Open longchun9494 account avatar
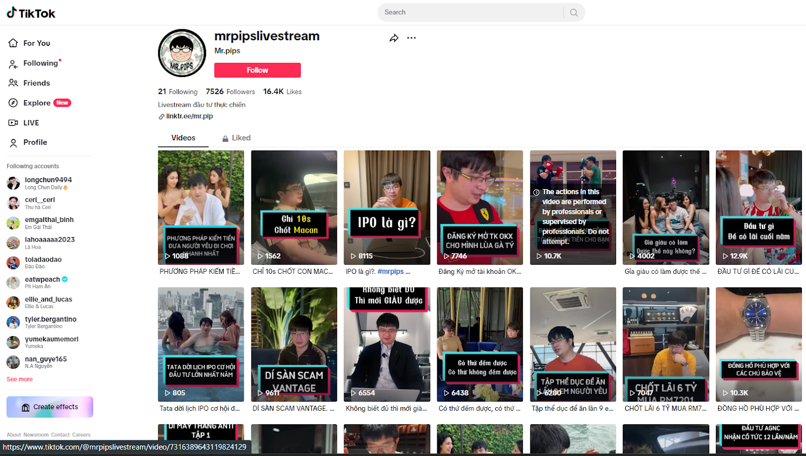Viewport: 806px width, 456px height. (14, 183)
